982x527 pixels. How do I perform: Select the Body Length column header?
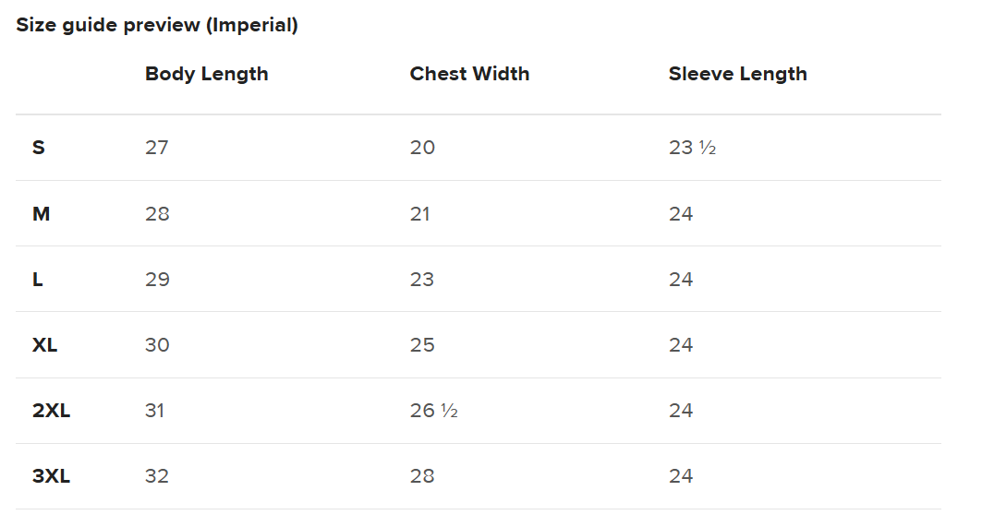[x=206, y=74]
